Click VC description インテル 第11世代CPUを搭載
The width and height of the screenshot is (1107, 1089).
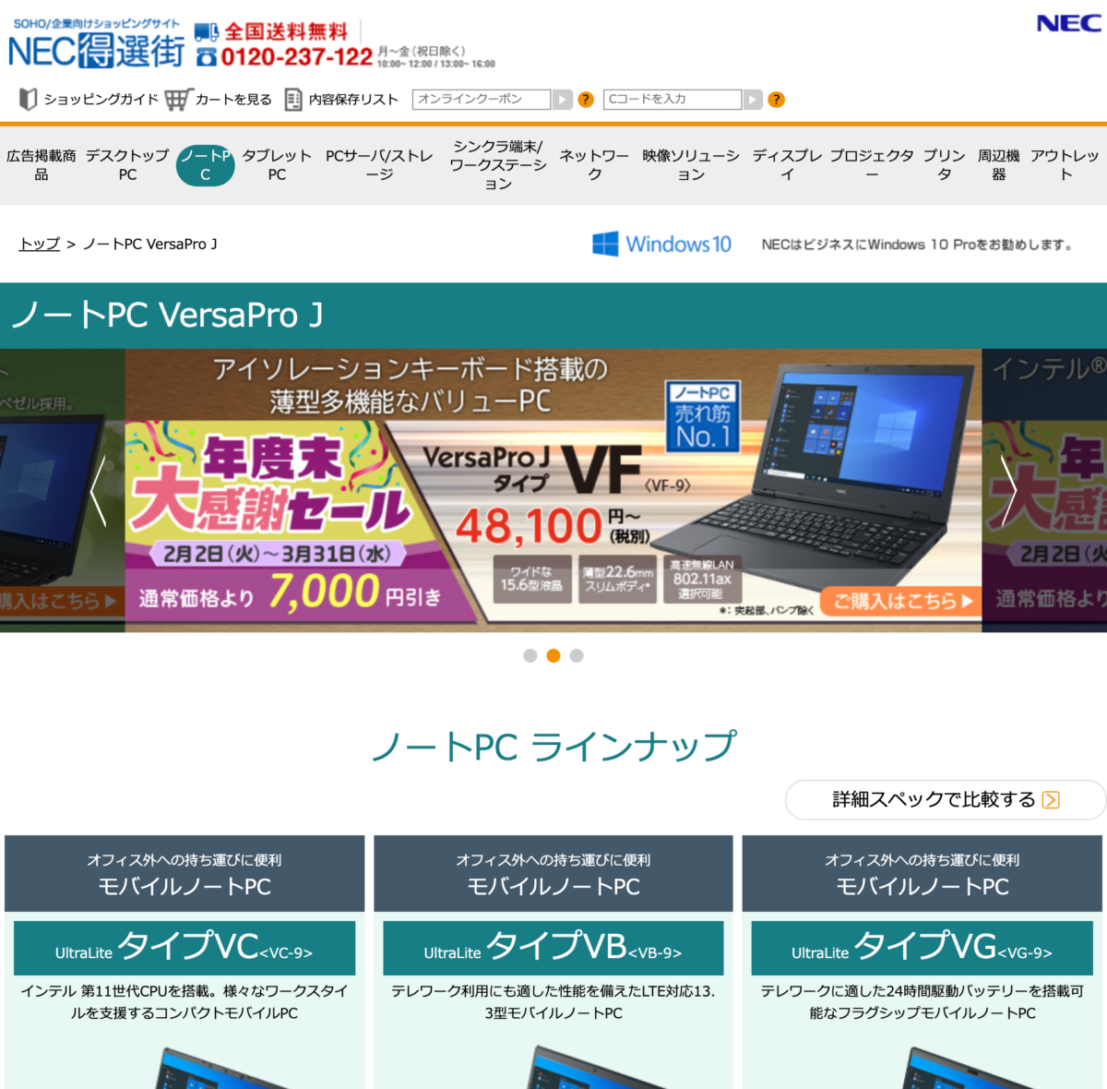click(x=184, y=1001)
